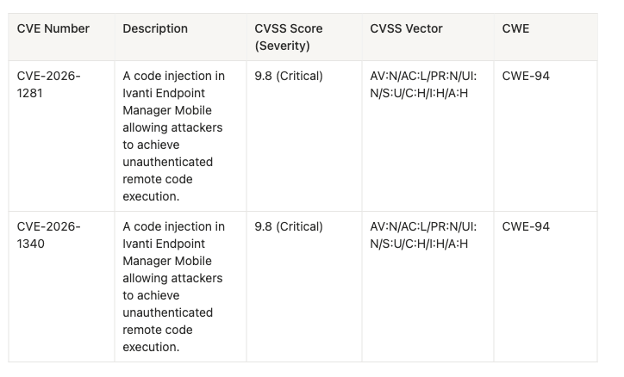The width and height of the screenshot is (624, 377).
Task: Select the Description column header
Action: click(x=155, y=28)
